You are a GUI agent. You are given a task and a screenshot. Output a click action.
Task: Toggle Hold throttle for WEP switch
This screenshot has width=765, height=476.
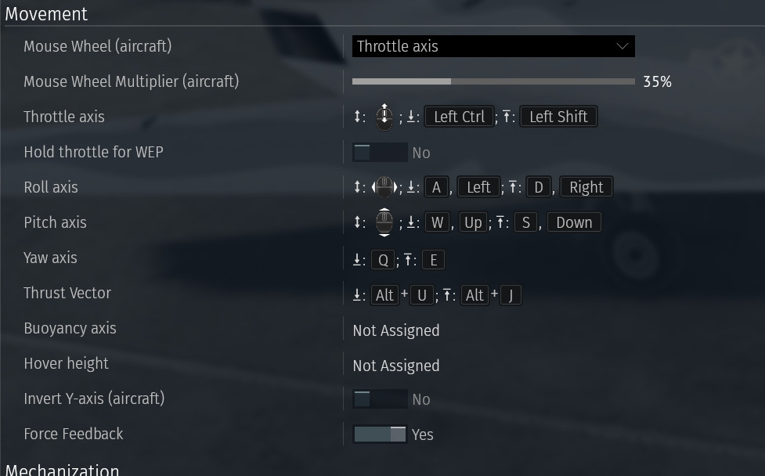380,153
